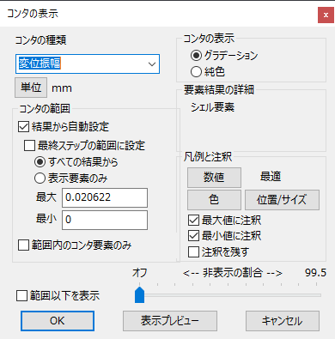Click the 数値 button
The image size is (335, 339).
tap(214, 178)
